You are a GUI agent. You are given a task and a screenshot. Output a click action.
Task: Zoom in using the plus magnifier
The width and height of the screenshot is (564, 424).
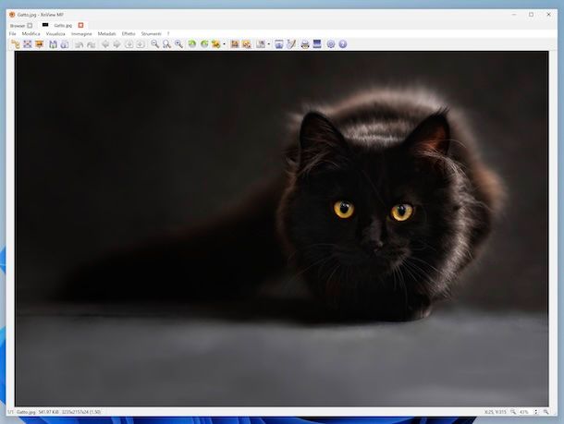pyautogui.click(x=178, y=44)
